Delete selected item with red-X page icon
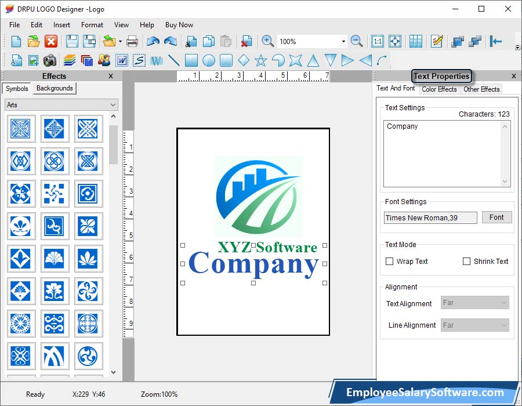522x406 pixels. tap(246, 42)
